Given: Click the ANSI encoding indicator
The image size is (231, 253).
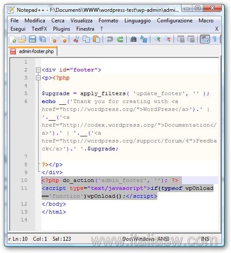Looking at the screenshot, I should point(163,239).
